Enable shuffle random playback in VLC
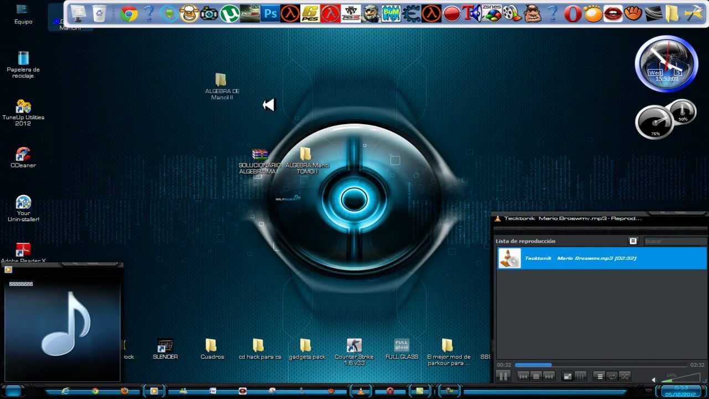The image size is (709, 399). point(625,376)
